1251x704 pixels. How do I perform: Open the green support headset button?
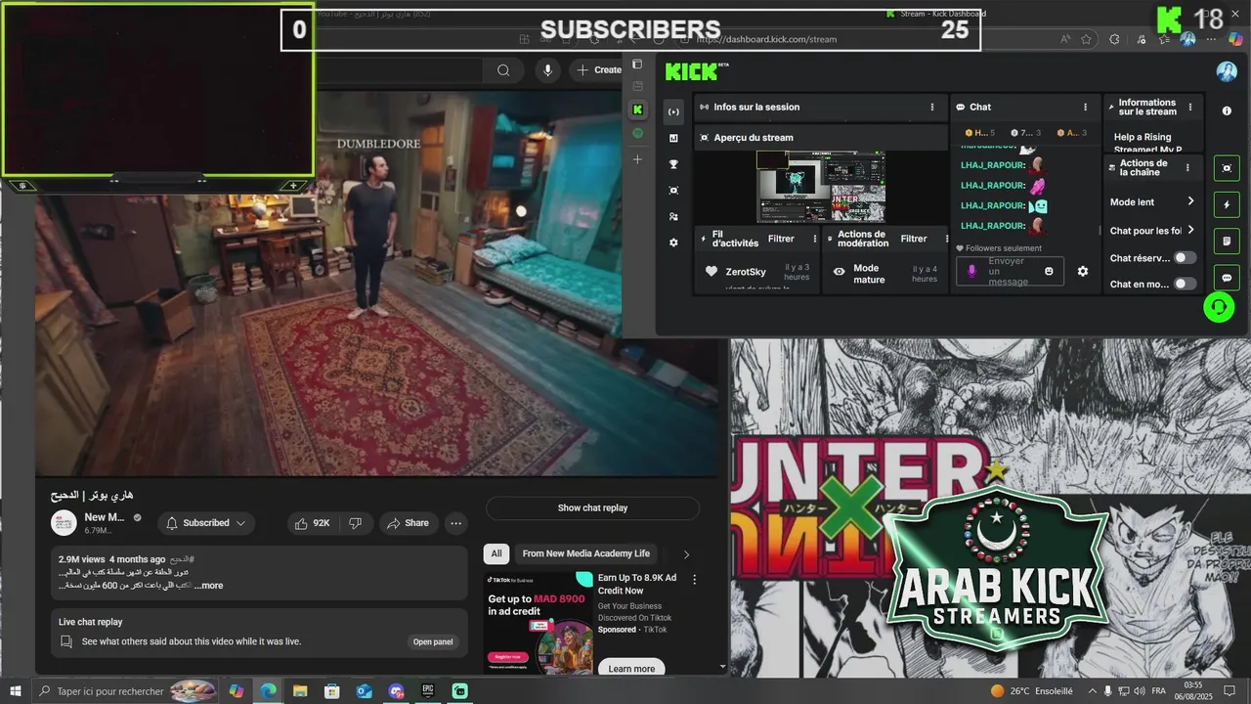pos(1219,307)
